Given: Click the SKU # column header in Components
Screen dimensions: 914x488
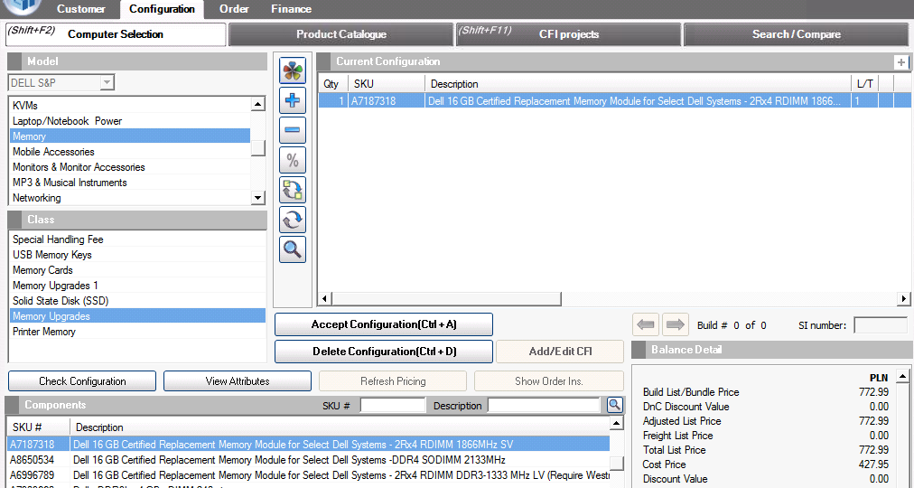Looking at the screenshot, I should [39, 427].
